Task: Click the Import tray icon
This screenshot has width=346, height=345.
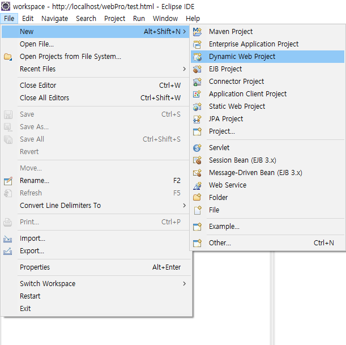Action: [8, 238]
